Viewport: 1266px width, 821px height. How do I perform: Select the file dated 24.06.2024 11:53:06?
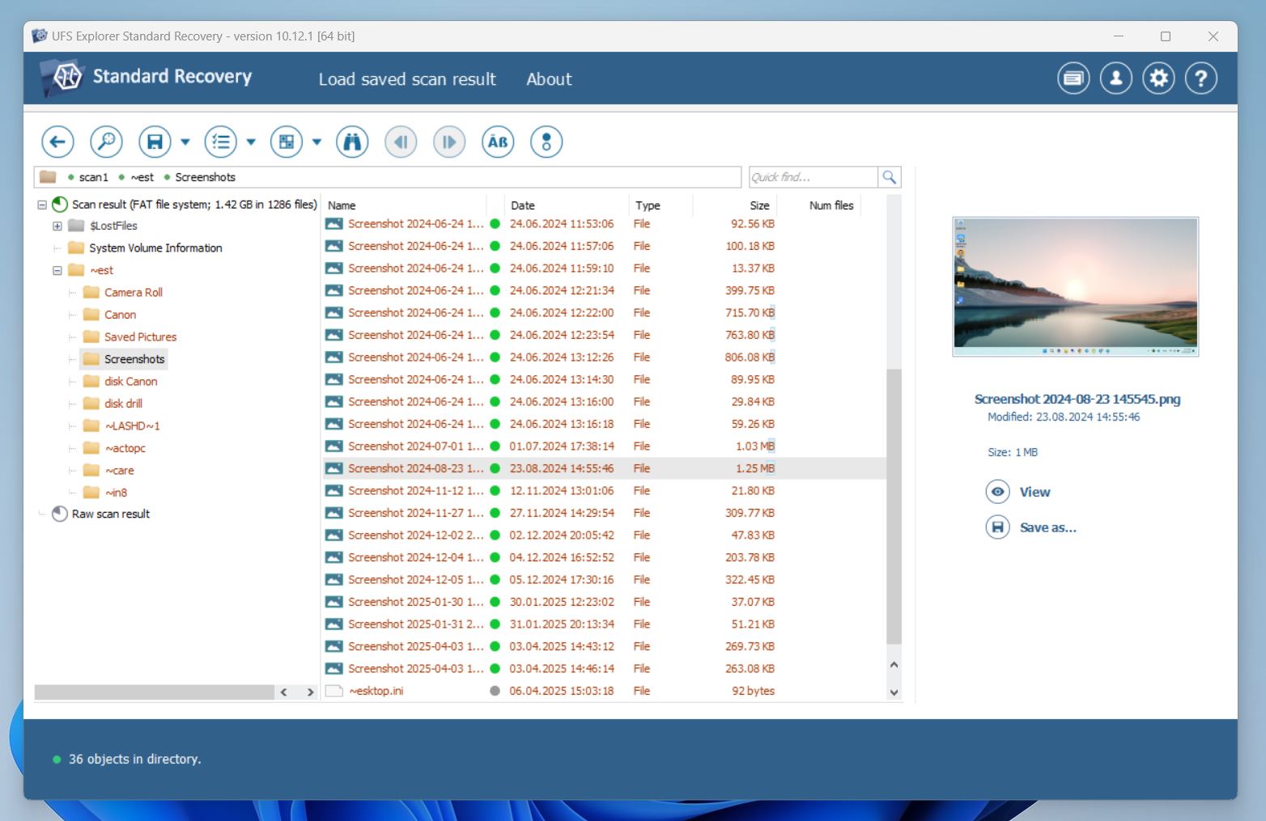[x=604, y=224]
